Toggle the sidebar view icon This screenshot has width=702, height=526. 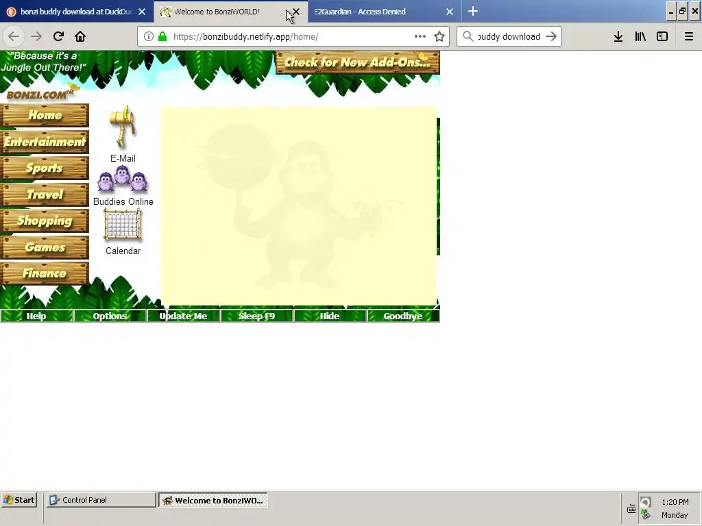pos(662,36)
